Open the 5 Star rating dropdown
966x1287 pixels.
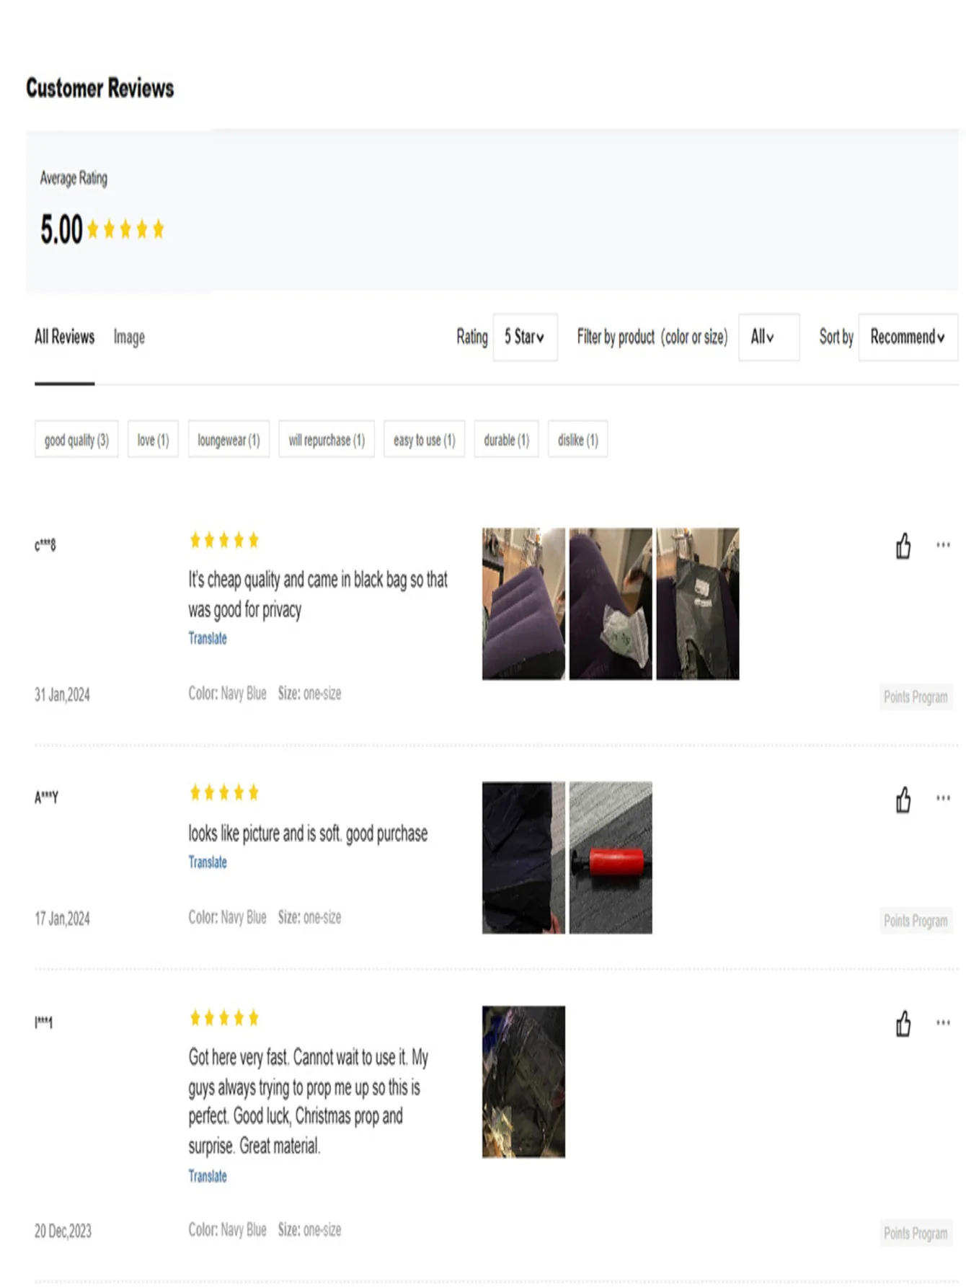click(x=525, y=337)
